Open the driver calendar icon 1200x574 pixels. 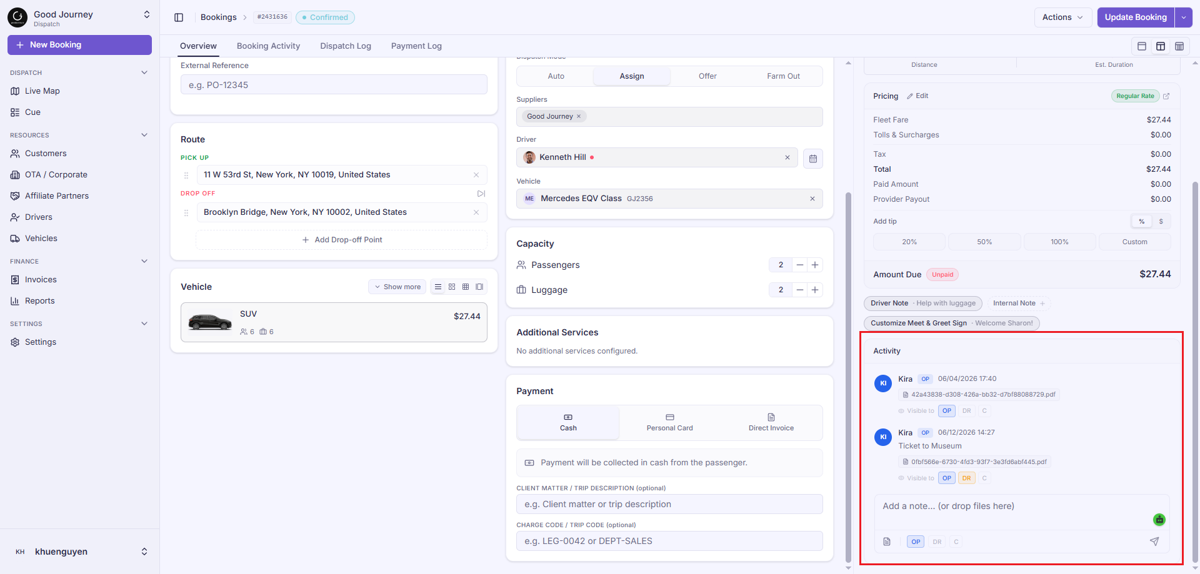click(812, 159)
